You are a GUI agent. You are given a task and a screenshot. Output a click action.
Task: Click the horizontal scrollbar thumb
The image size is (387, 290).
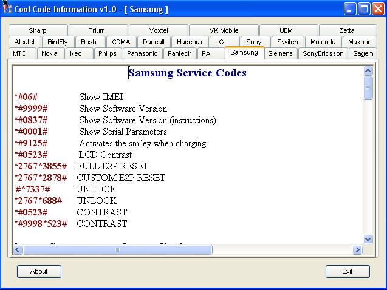click(118, 250)
